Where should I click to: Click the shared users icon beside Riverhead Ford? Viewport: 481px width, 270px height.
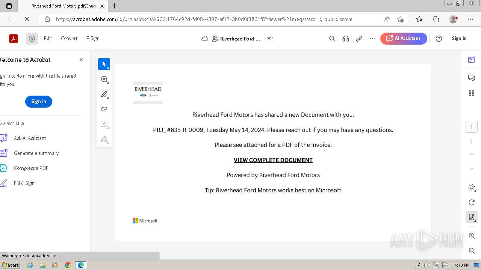[x=215, y=39]
